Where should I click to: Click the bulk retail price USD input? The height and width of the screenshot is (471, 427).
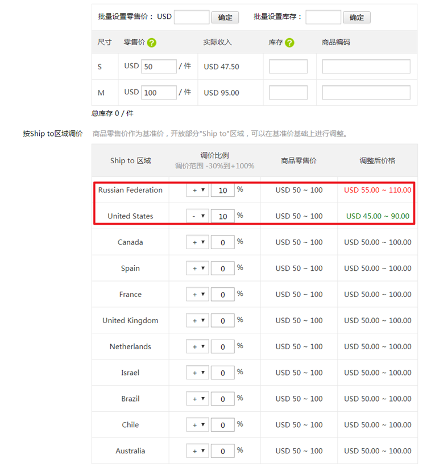(192, 17)
